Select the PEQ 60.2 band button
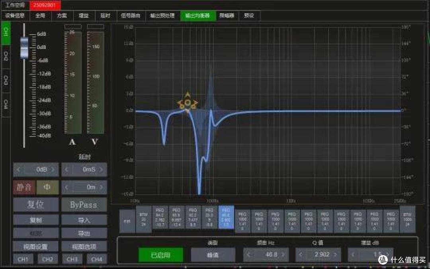The image size is (430, 269). coord(193,217)
